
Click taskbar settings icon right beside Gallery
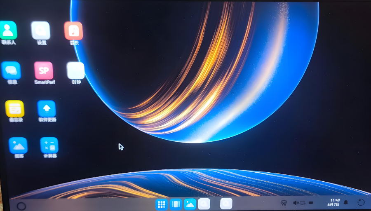click(x=204, y=204)
